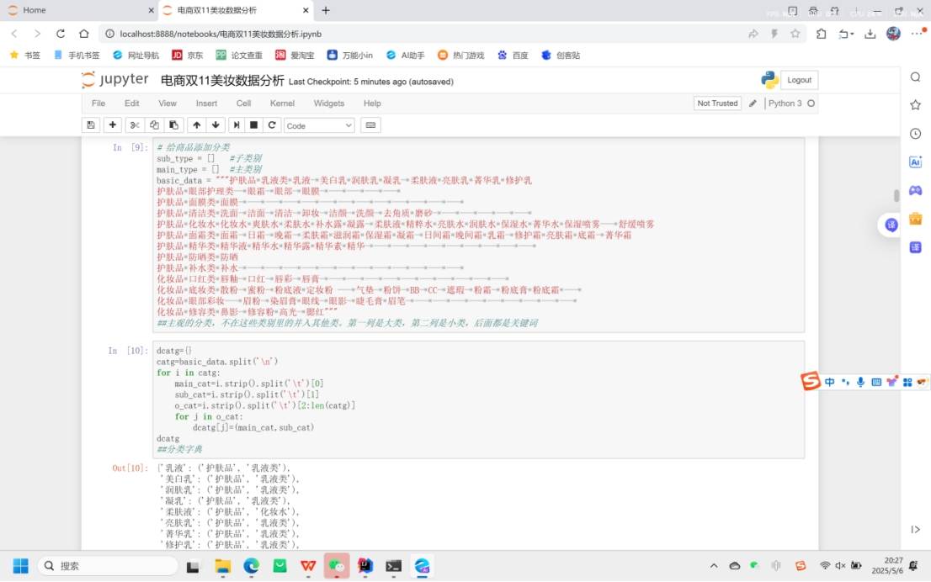
Task: Select code cell In [9]
Action: (x=478, y=235)
